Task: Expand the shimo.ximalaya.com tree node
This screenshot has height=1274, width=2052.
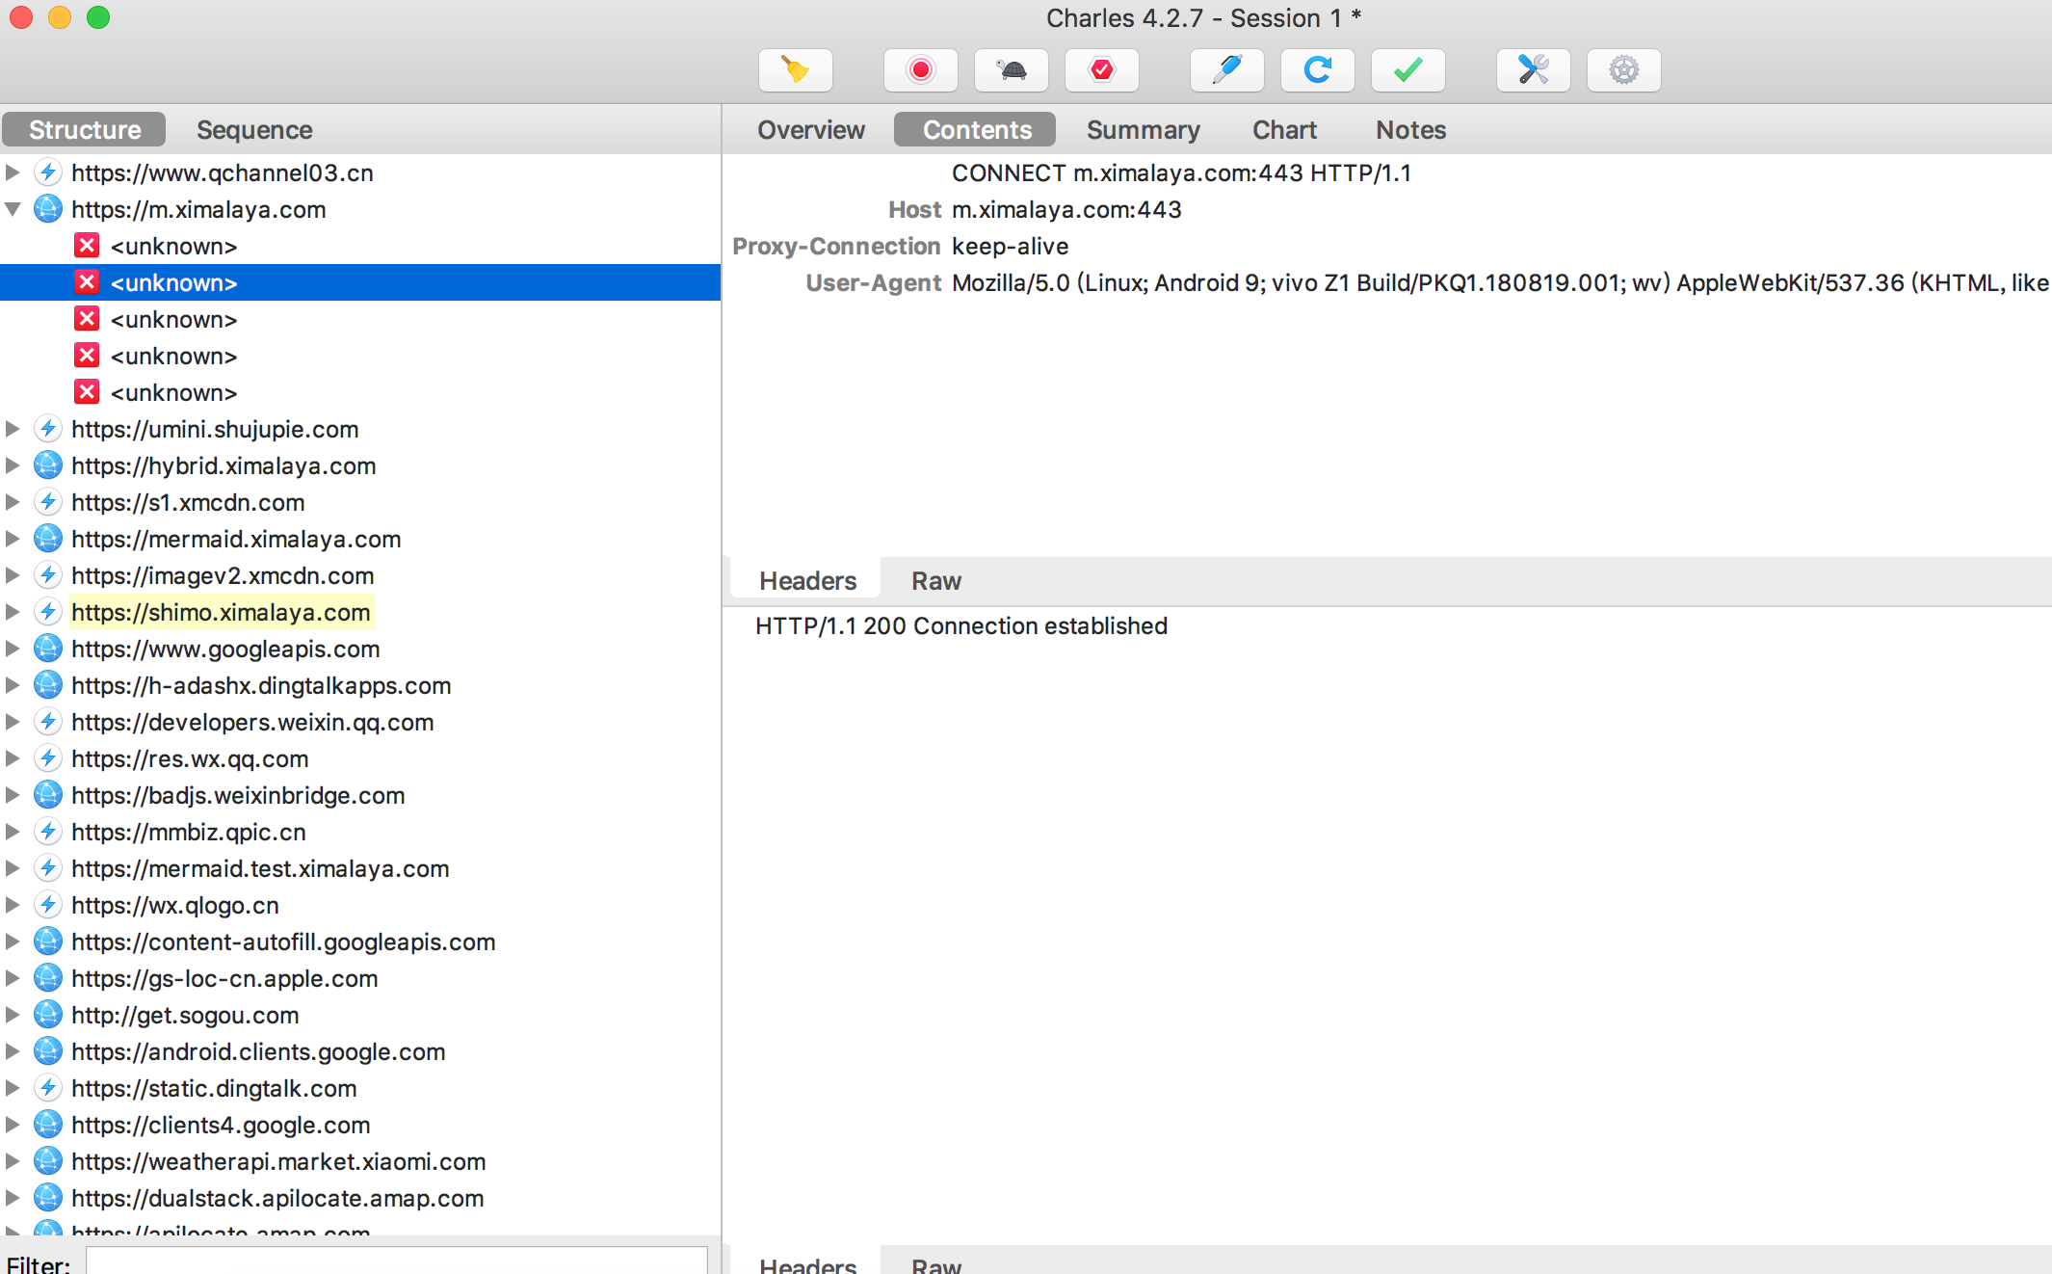Action: 13,612
